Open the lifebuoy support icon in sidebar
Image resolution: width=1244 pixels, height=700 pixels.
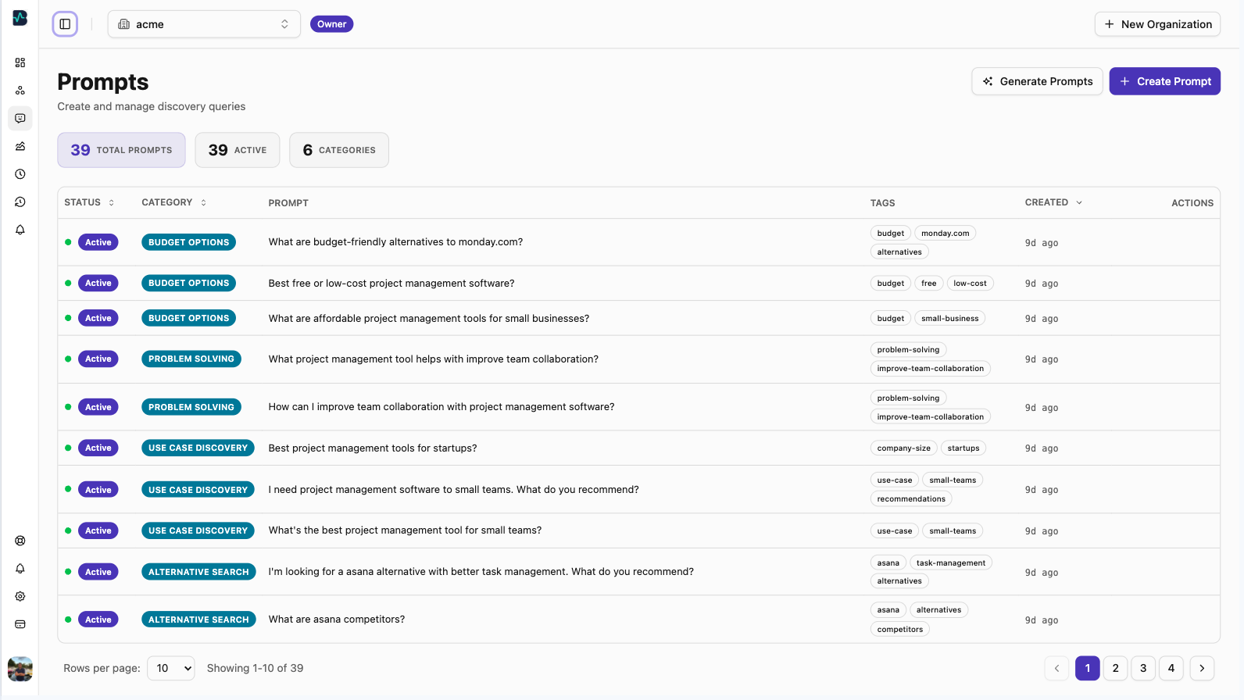point(20,541)
